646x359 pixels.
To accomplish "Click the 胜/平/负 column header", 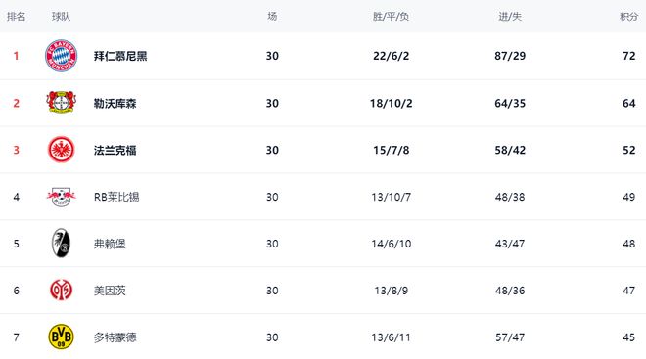I will (x=391, y=17).
